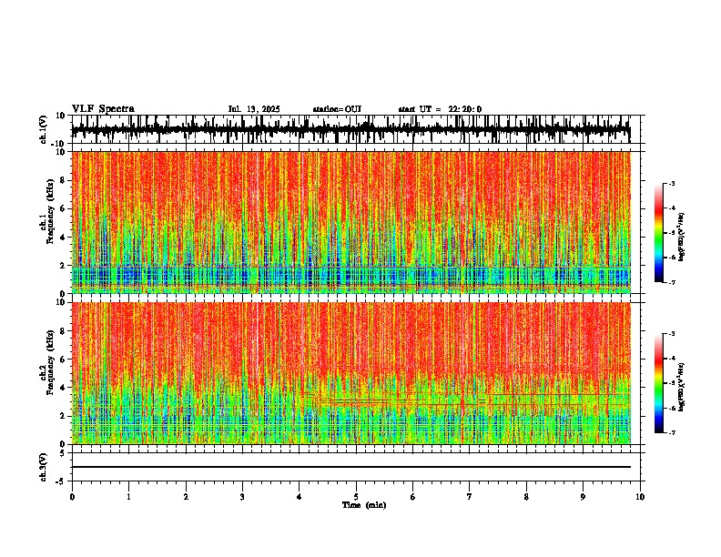Click the '4' kHz tick on ch.1 frequency axis

pyautogui.click(x=64, y=238)
